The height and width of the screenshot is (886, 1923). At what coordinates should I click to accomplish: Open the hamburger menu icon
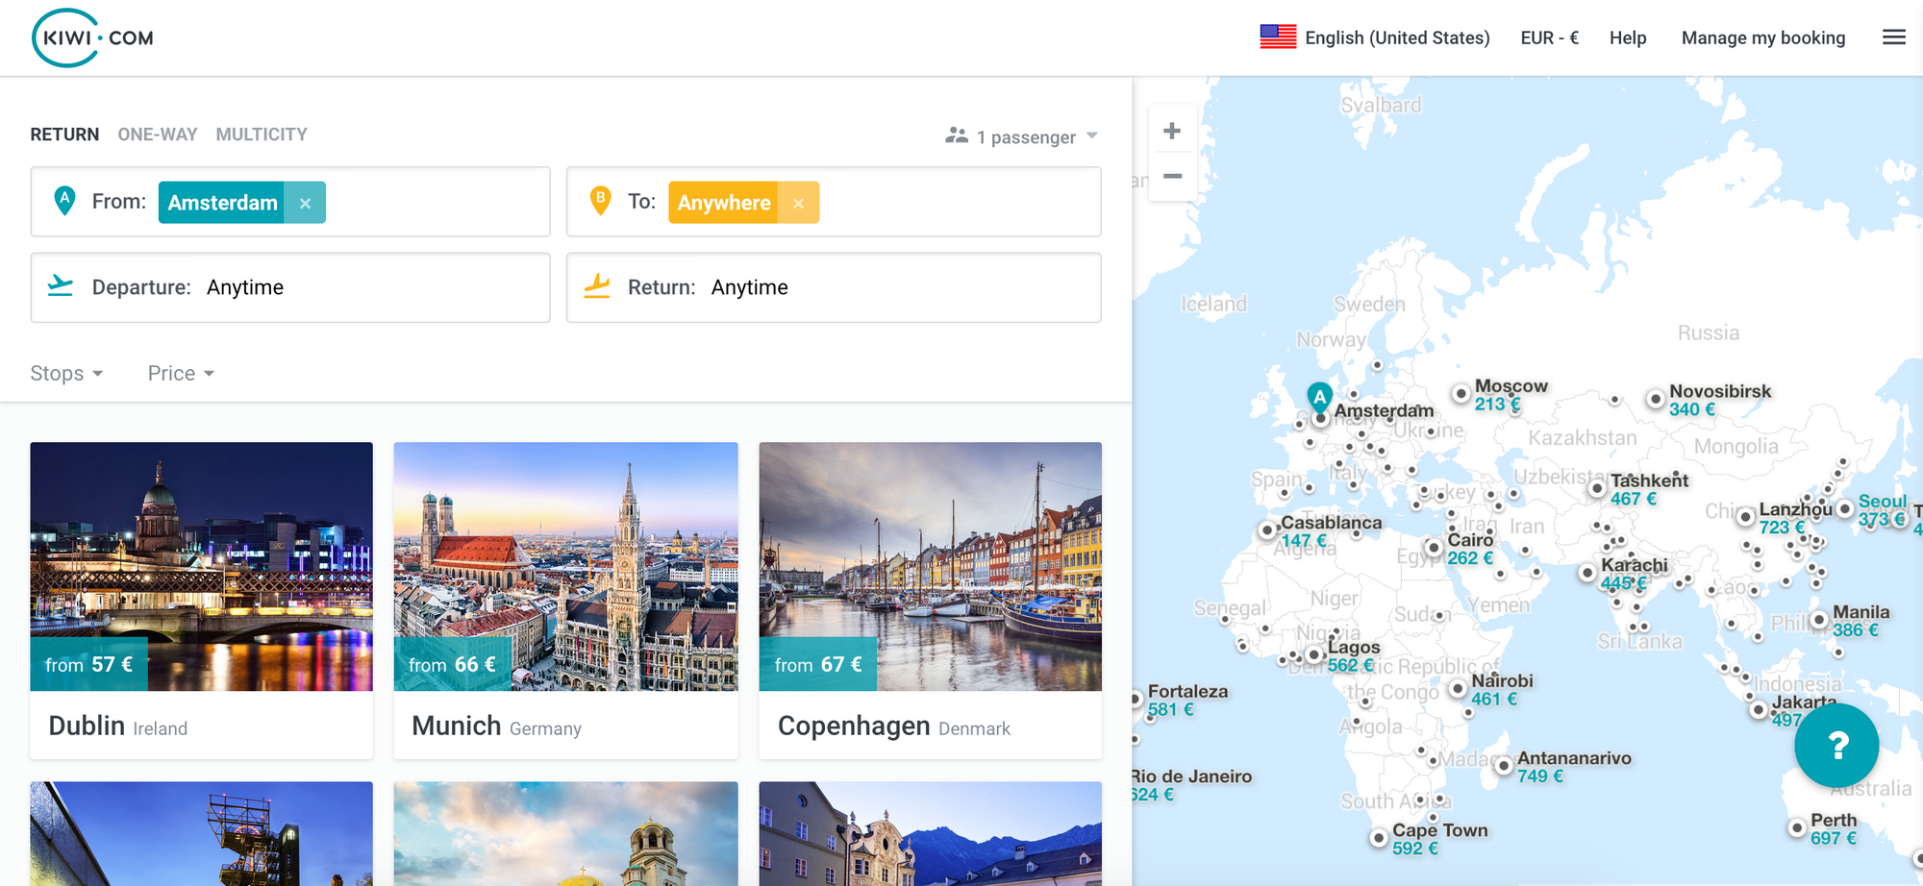coord(1893,37)
